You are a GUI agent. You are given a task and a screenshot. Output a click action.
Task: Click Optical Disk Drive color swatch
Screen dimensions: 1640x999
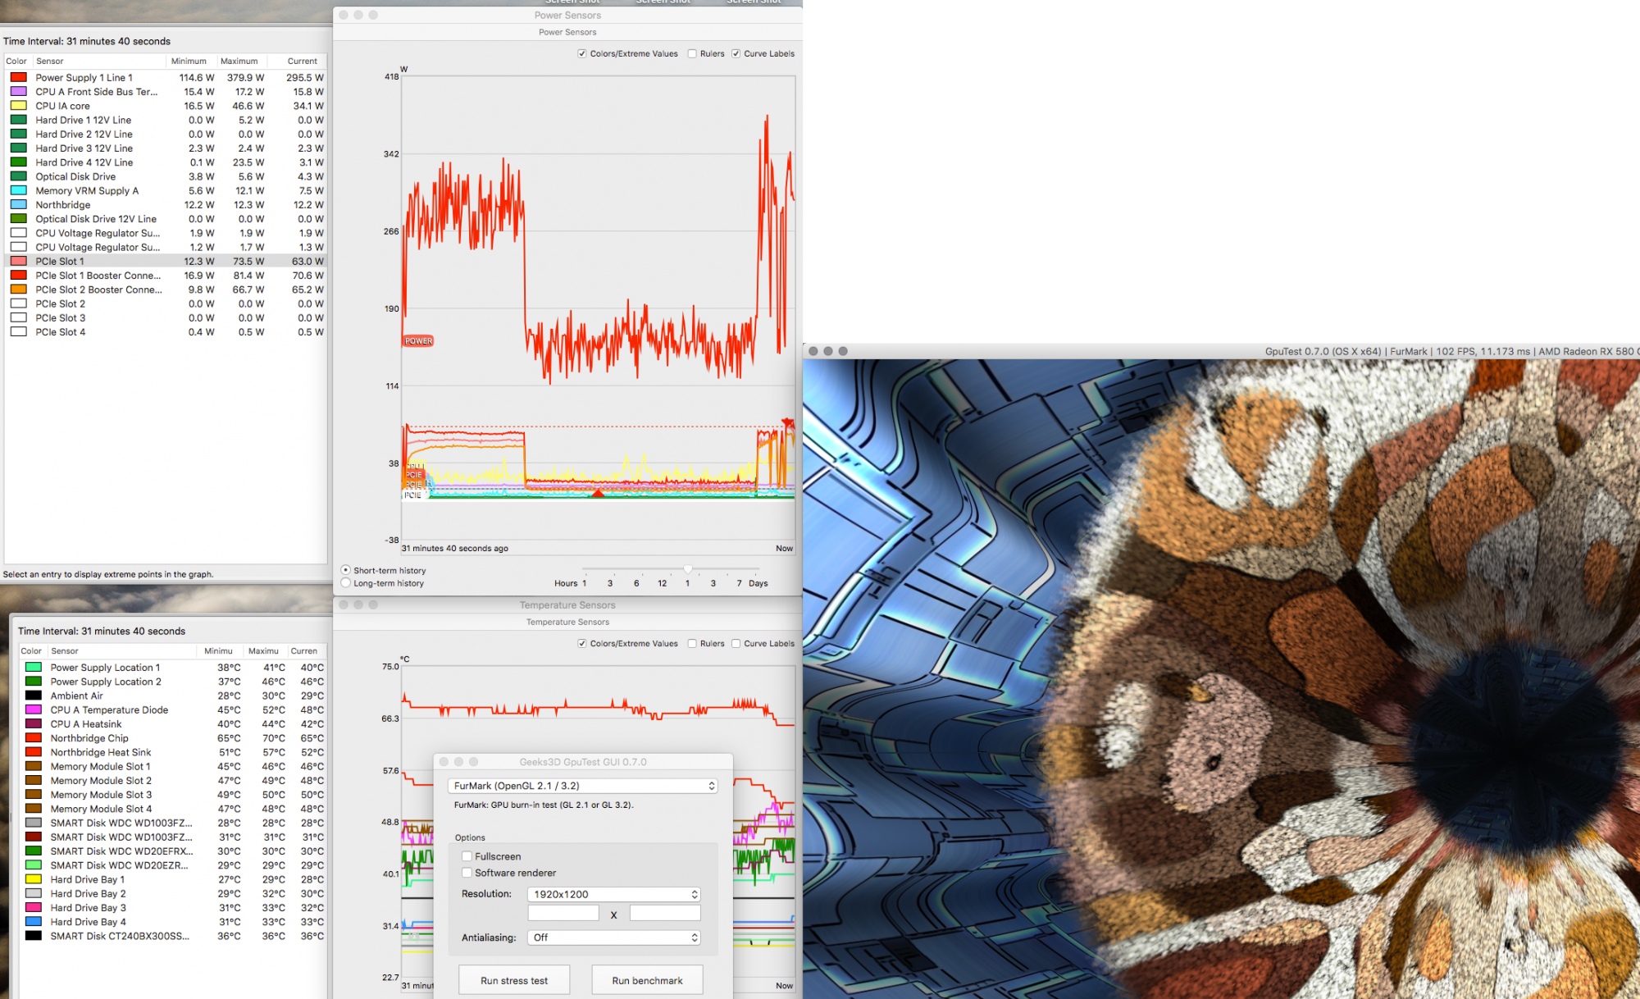pos(19,176)
